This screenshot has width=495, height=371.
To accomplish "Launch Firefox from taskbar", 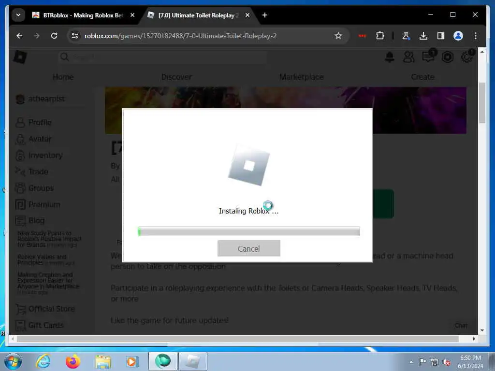I will (x=73, y=361).
